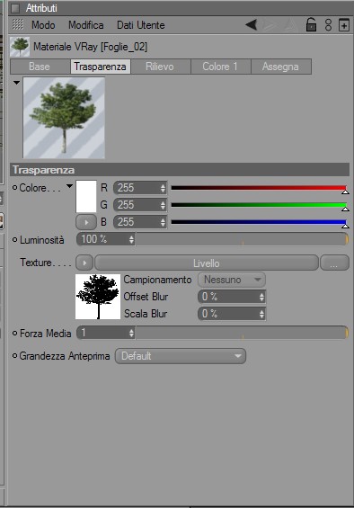Switch to the Base tab
The height and width of the screenshot is (508, 354).
40,67
